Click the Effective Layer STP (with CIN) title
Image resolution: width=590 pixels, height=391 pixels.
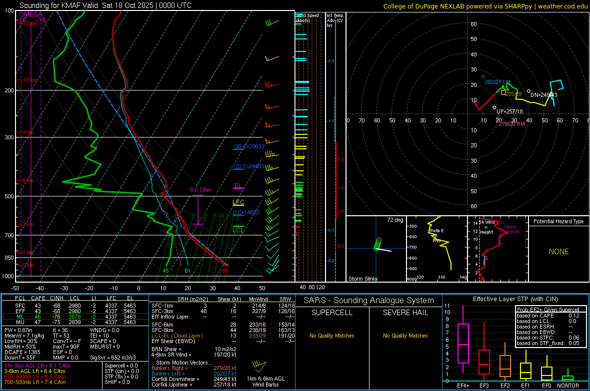(515, 299)
